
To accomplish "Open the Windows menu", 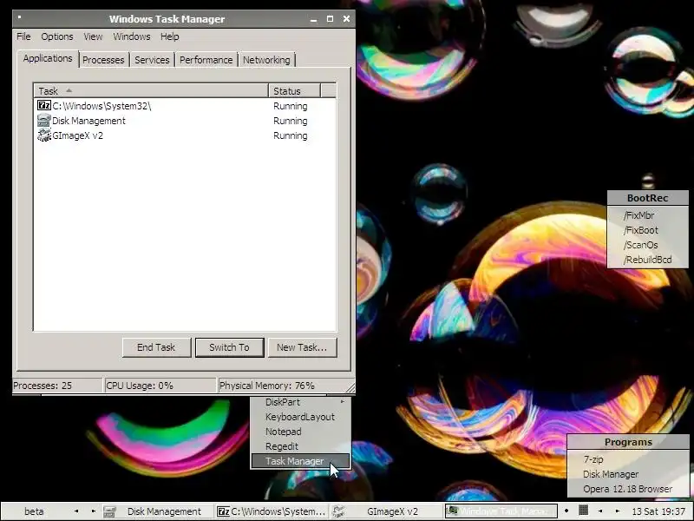I will pyautogui.click(x=132, y=36).
